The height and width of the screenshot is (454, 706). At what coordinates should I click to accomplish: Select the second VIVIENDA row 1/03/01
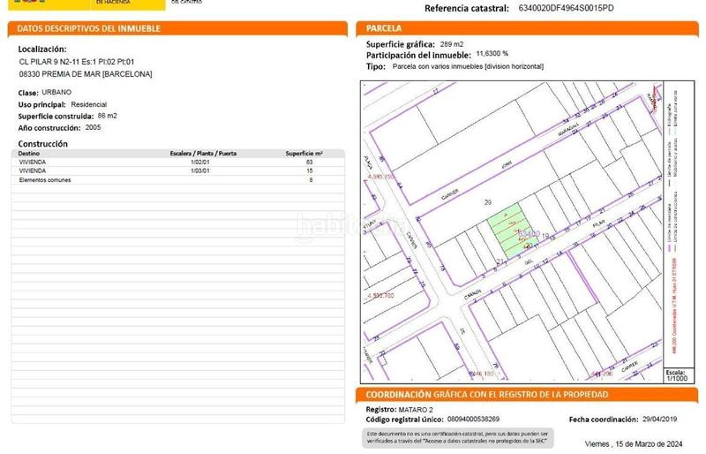click(176, 170)
